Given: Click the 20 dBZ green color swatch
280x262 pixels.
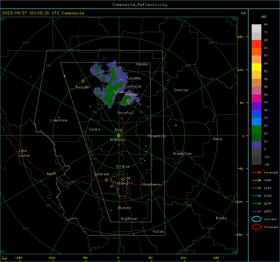Looking at the screenshot, I should [256, 130].
